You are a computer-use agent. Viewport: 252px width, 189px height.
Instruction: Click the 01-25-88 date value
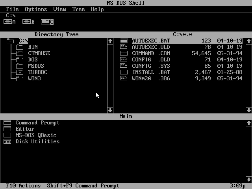coord(230,72)
